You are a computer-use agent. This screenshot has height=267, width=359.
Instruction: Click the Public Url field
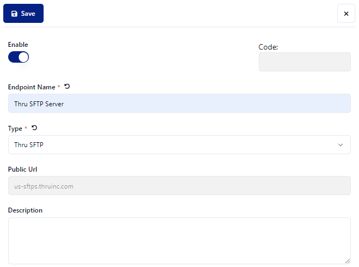pos(179,186)
